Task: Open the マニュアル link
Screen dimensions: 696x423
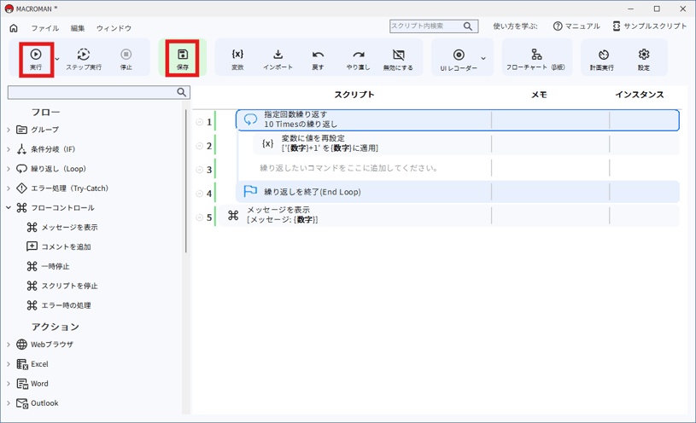Action: [576, 26]
